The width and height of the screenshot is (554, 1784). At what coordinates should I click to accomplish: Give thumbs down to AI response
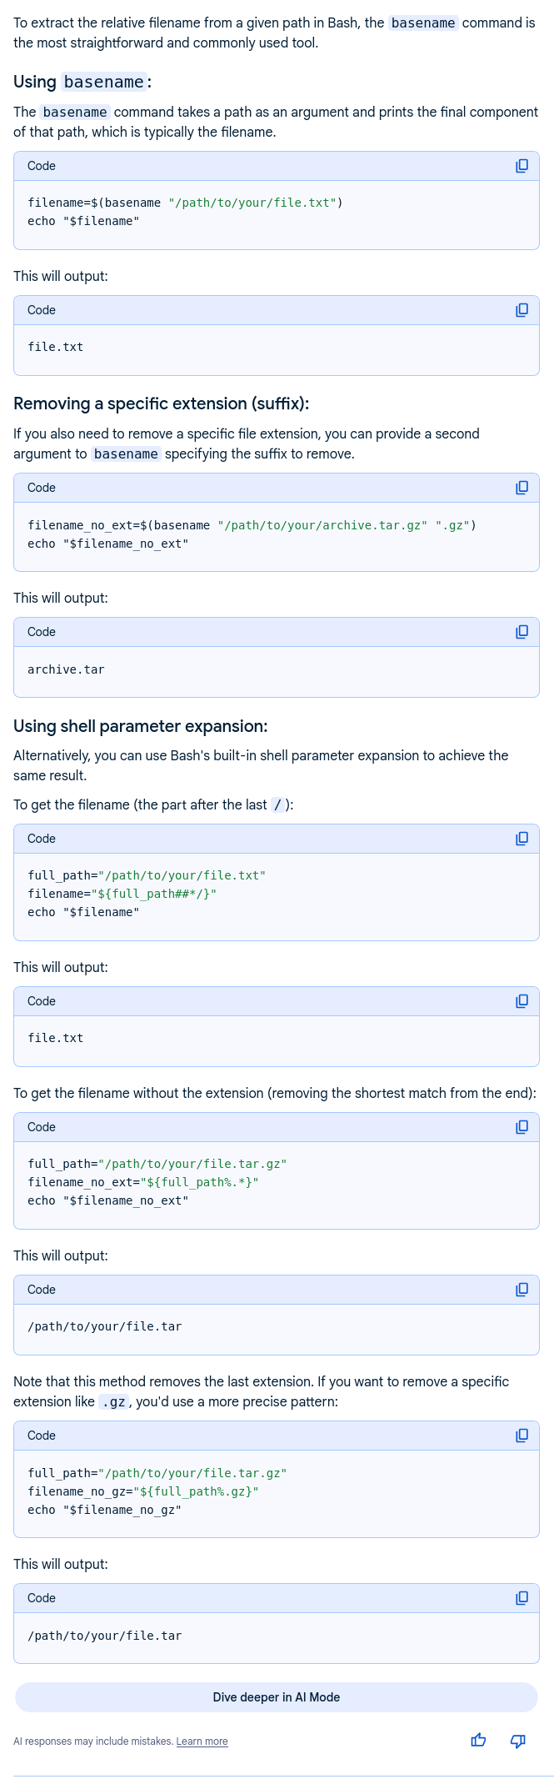click(x=517, y=1741)
